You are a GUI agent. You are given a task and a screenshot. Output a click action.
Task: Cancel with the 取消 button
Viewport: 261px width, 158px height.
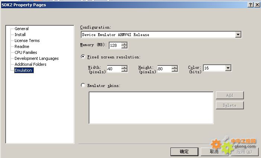coord(214,152)
